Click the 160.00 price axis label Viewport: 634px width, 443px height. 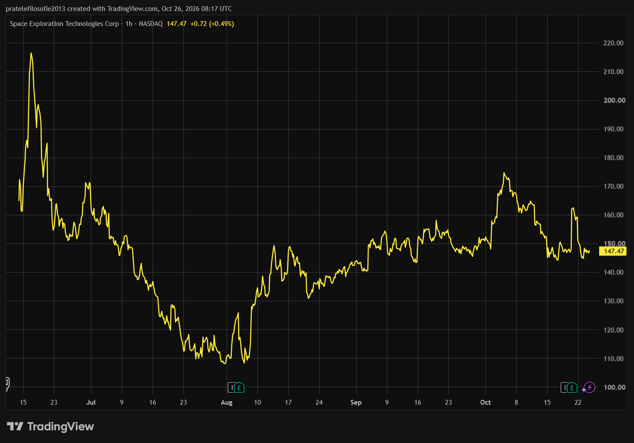613,215
